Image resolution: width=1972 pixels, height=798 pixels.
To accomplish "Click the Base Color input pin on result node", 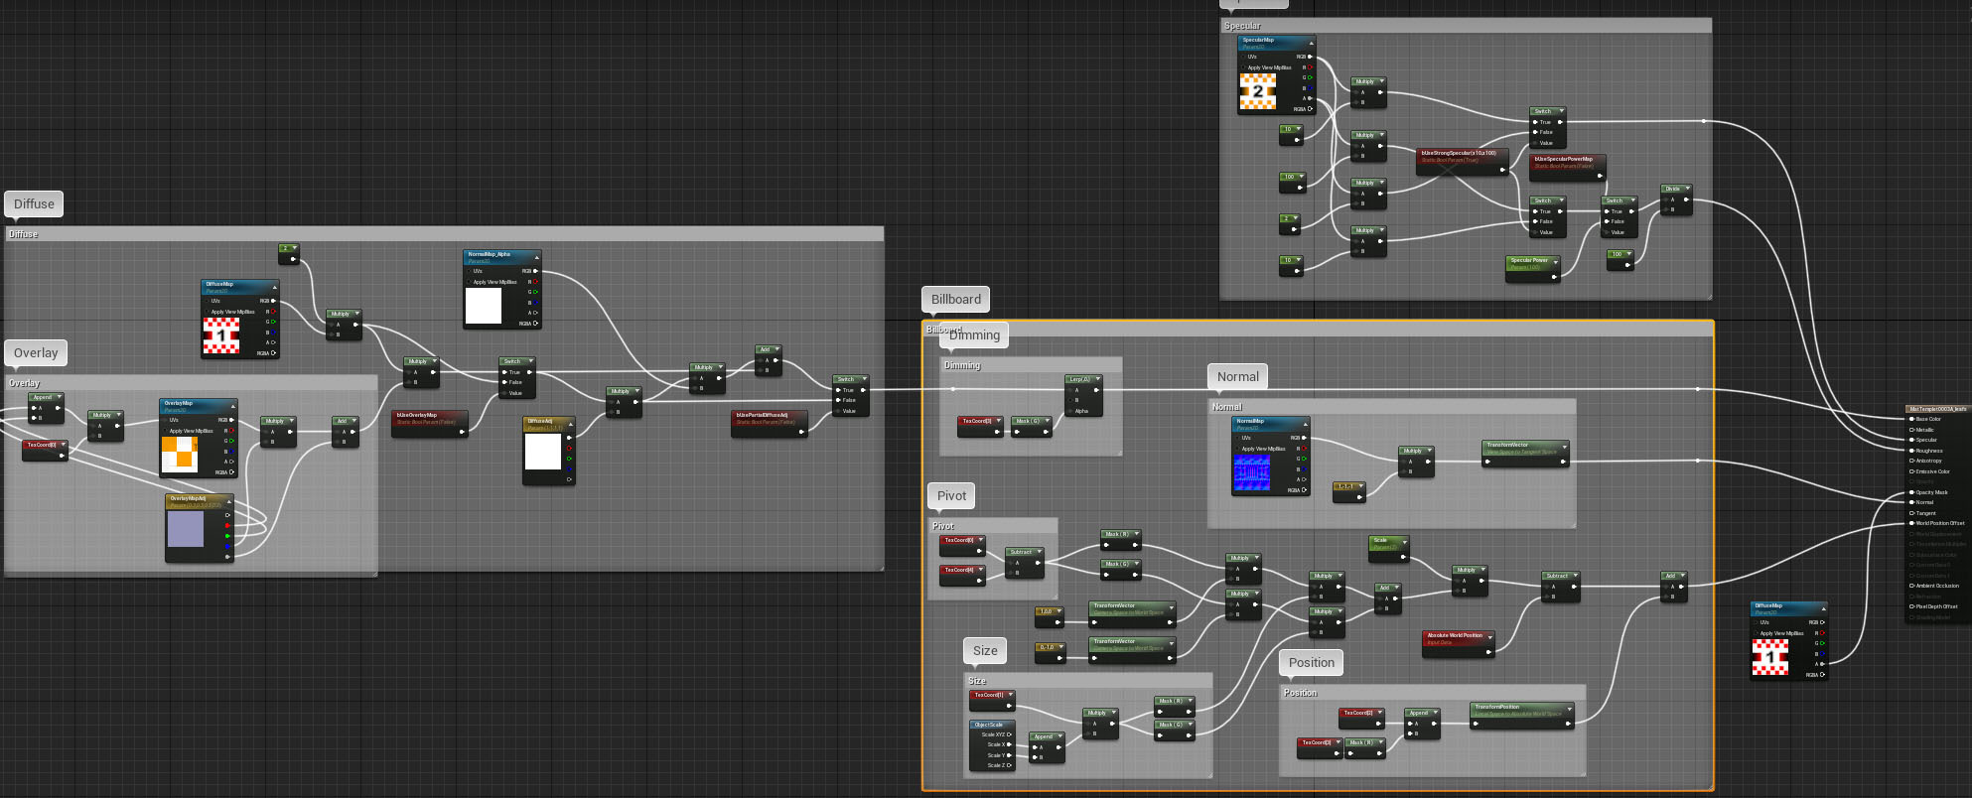I will pyautogui.click(x=1912, y=419).
